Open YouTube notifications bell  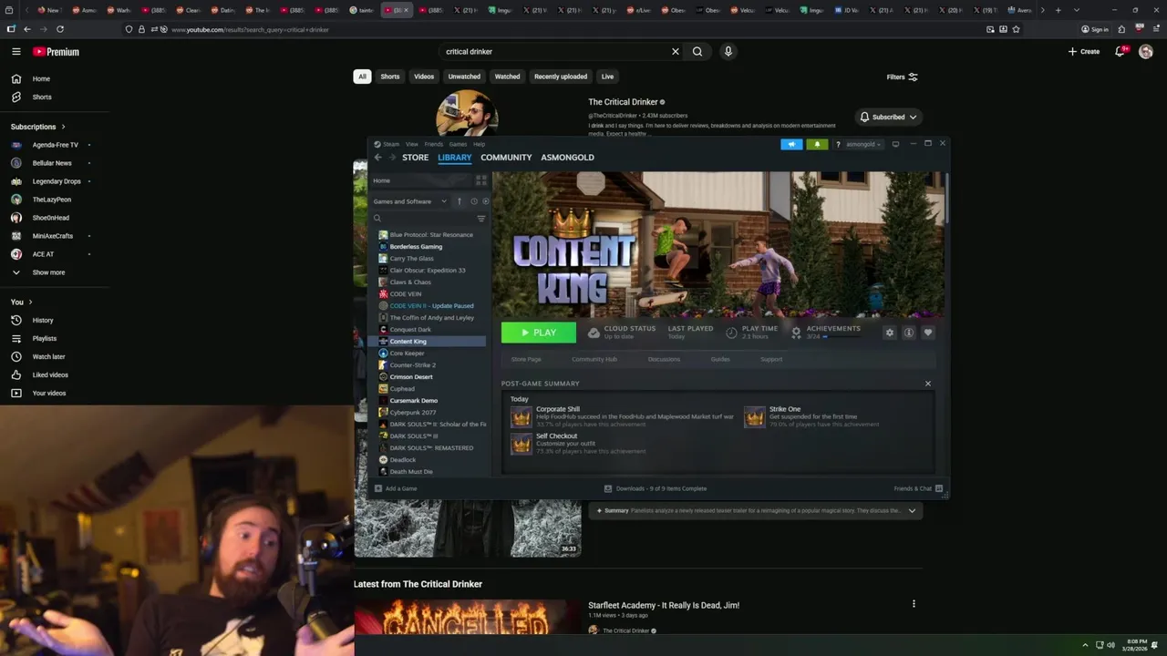tap(1120, 52)
